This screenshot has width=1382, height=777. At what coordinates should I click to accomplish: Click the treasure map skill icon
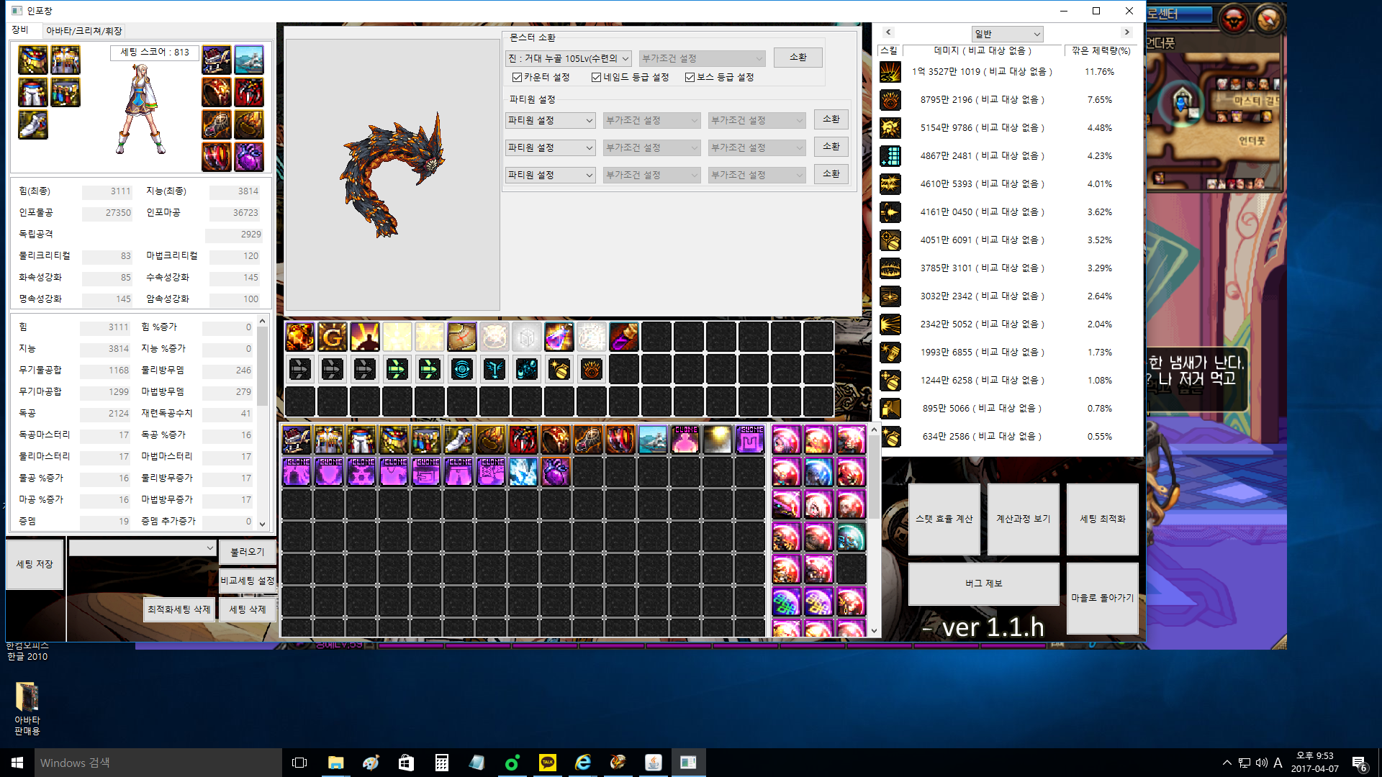pyautogui.click(x=461, y=337)
